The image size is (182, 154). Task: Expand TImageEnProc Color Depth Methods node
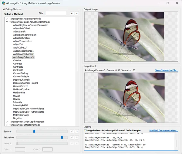coord(7,122)
